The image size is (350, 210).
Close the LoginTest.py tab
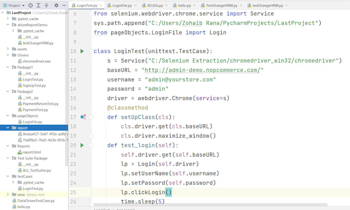101,5
